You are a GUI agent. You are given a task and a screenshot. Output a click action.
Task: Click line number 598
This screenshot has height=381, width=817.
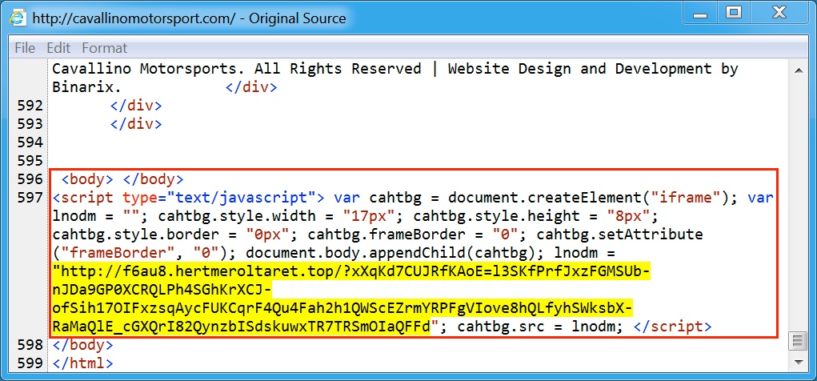tap(31, 345)
